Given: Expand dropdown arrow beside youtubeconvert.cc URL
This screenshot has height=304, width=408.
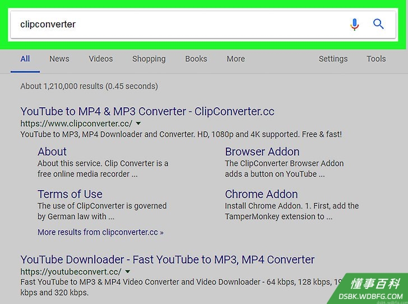Looking at the screenshot, I should point(128,272).
